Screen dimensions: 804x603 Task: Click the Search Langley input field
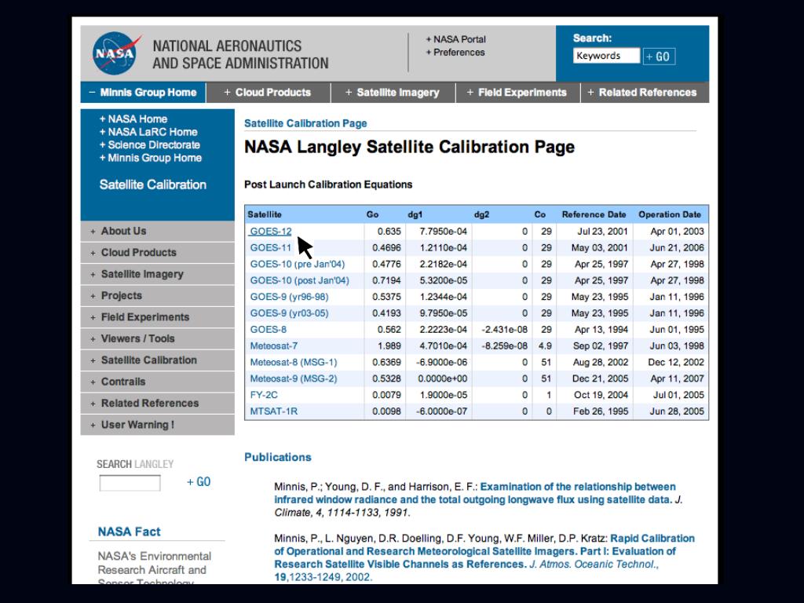(130, 483)
